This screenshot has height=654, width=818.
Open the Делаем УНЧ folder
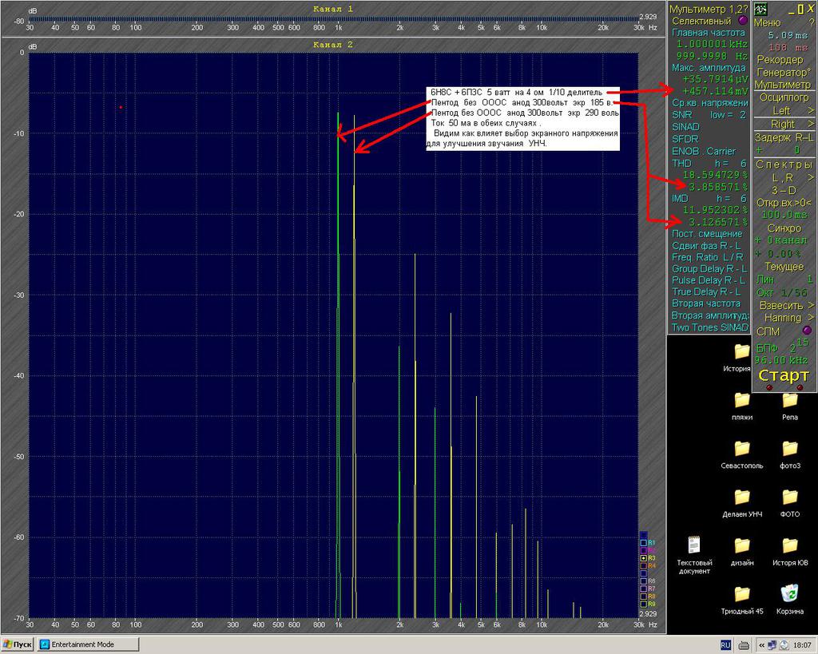[742, 503]
